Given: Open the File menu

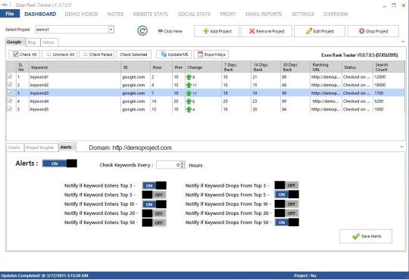Looking at the screenshot, I should (x=10, y=14).
